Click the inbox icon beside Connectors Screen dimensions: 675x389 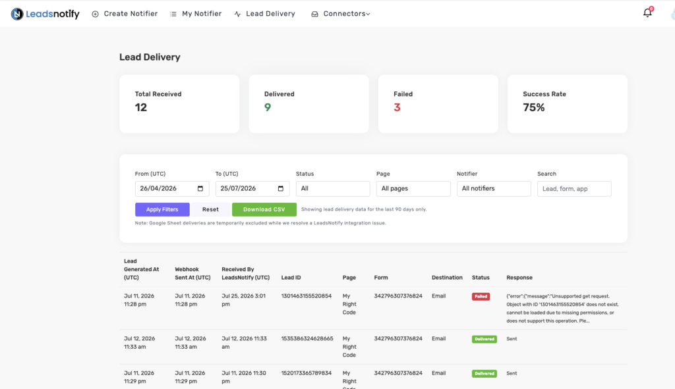(x=314, y=14)
